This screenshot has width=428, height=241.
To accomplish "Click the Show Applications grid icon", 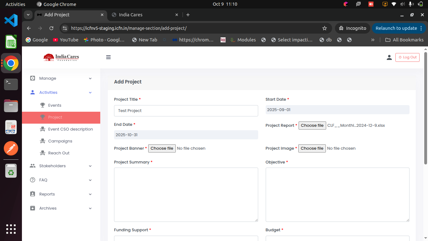I will (11, 229).
